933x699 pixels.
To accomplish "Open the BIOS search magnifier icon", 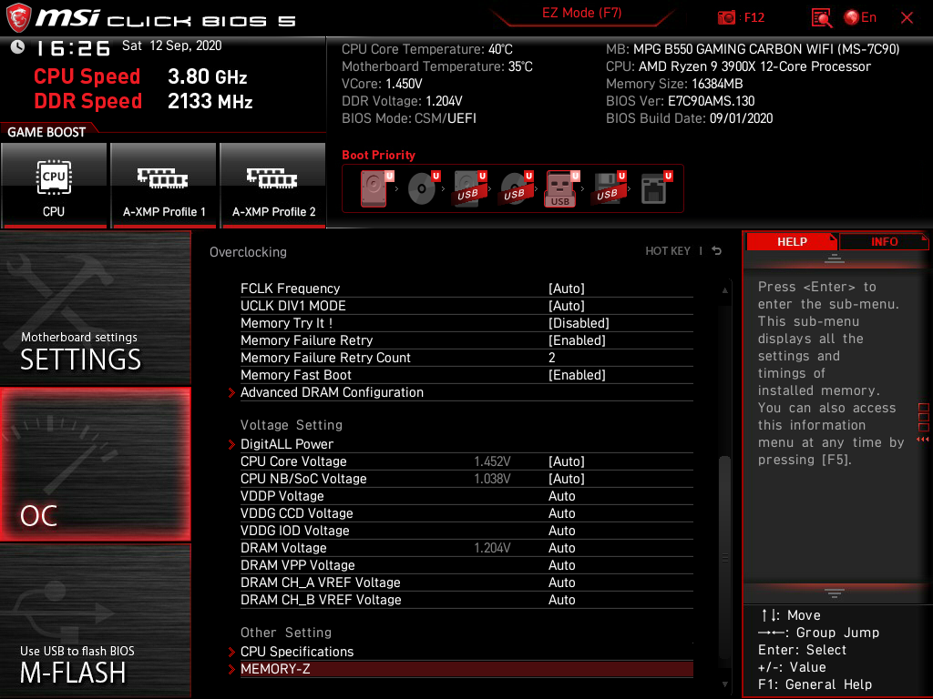I will coord(822,17).
